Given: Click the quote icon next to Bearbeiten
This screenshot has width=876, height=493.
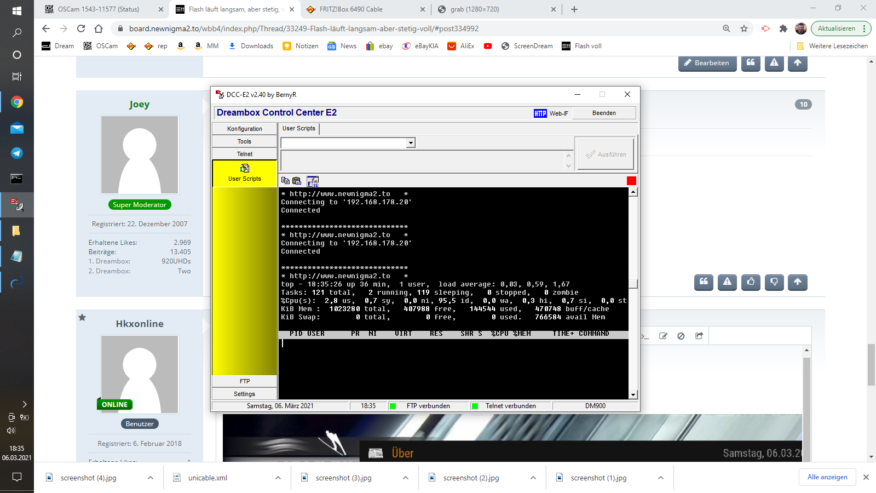Looking at the screenshot, I should 751,63.
